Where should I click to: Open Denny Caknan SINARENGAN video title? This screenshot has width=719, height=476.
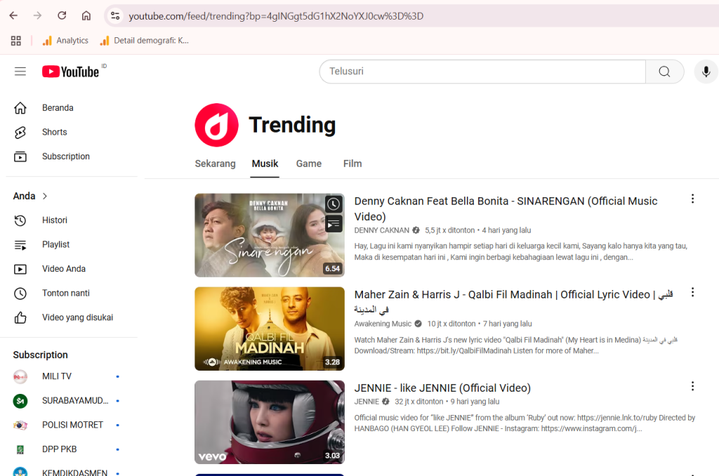click(506, 209)
